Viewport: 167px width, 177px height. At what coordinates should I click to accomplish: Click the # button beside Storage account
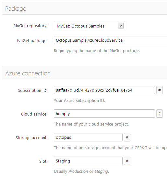[x=127, y=137]
